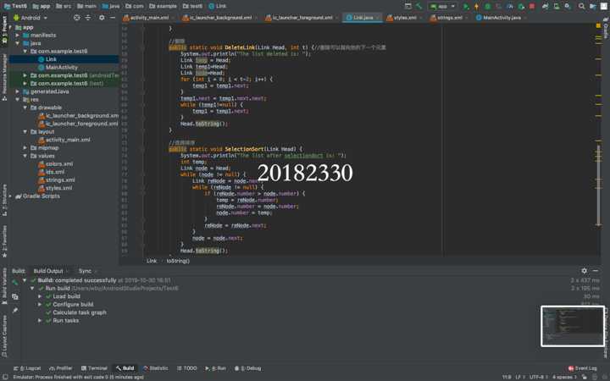Click the Sync Project with Gradle icon
Viewport: 610px width, 381px height.
coord(545,6)
